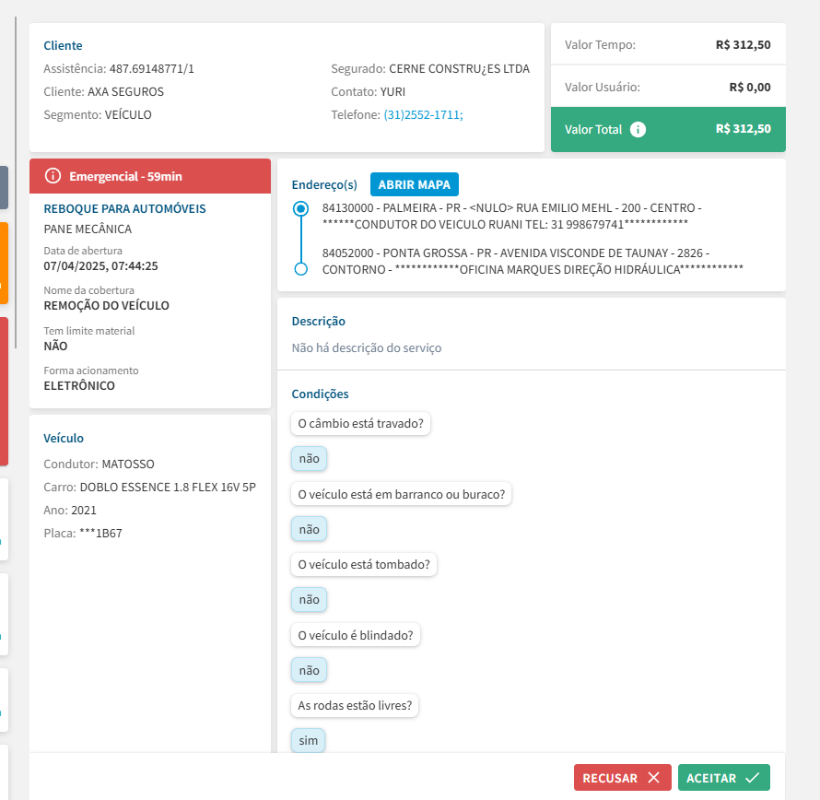
Task: Click the "O veículo é blindado?" question chip
Action: coord(355,635)
